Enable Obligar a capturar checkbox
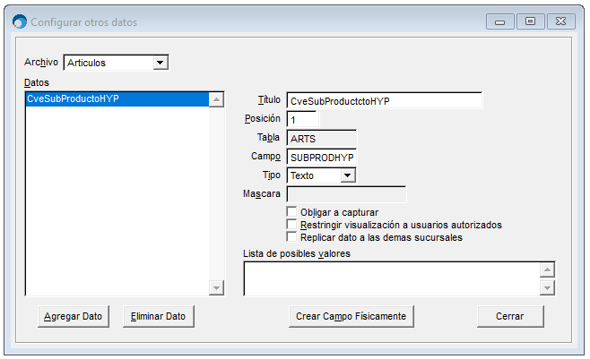This screenshot has height=359, width=590. 291,212
